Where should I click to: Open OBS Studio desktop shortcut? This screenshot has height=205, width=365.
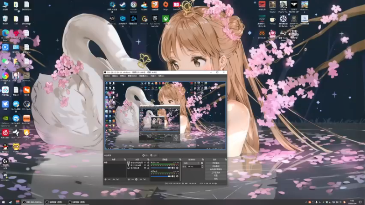click(26, 105)
